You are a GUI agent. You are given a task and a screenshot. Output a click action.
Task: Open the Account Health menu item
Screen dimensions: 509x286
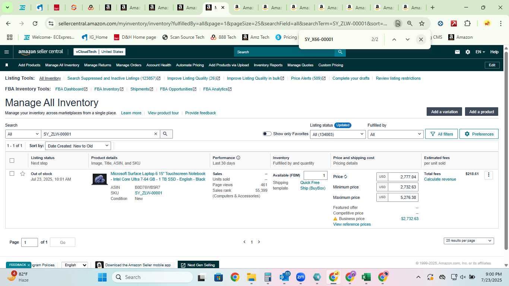[x=159, y=65]
